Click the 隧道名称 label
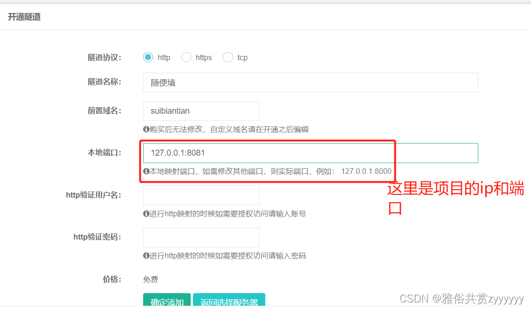Image resolution: width=531 pixels, height=309 pixels. coord(104,82)
